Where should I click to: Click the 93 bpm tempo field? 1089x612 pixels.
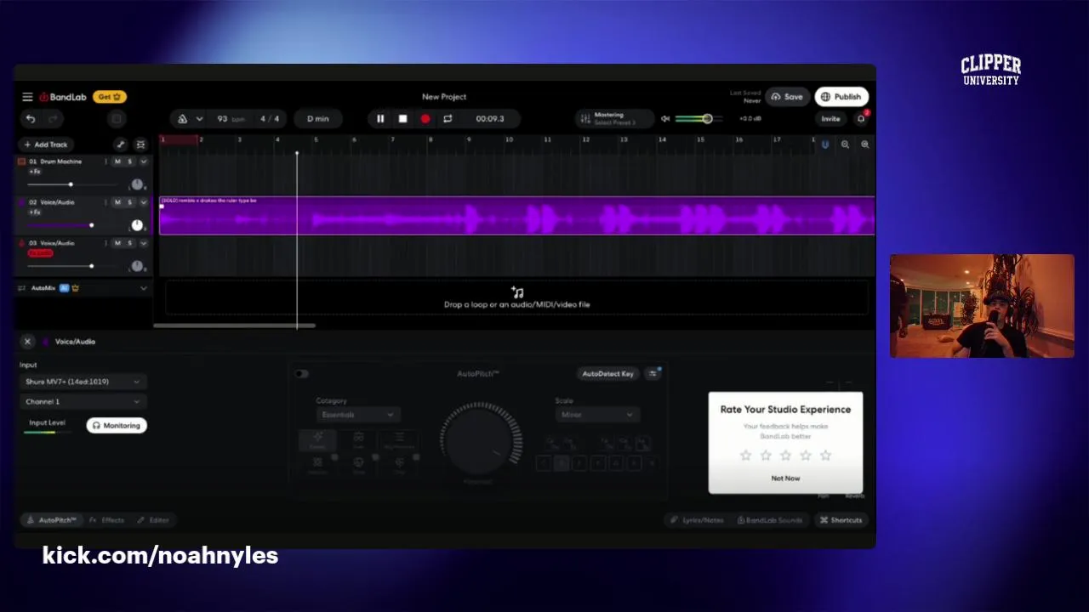231,119
